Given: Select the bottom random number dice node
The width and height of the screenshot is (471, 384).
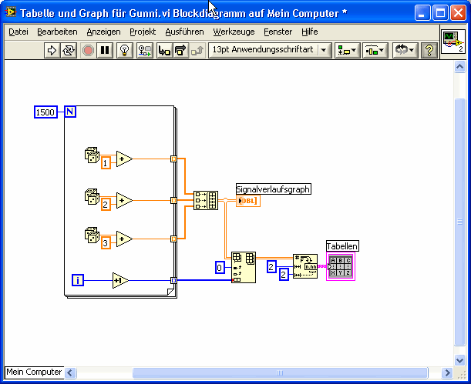Looking at the screenshot, I should tap(92, 235).
